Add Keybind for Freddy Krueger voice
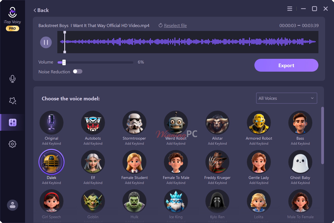The width and height of the screenshot is (334, 223). pyautogui.click(x=217, y=183)
